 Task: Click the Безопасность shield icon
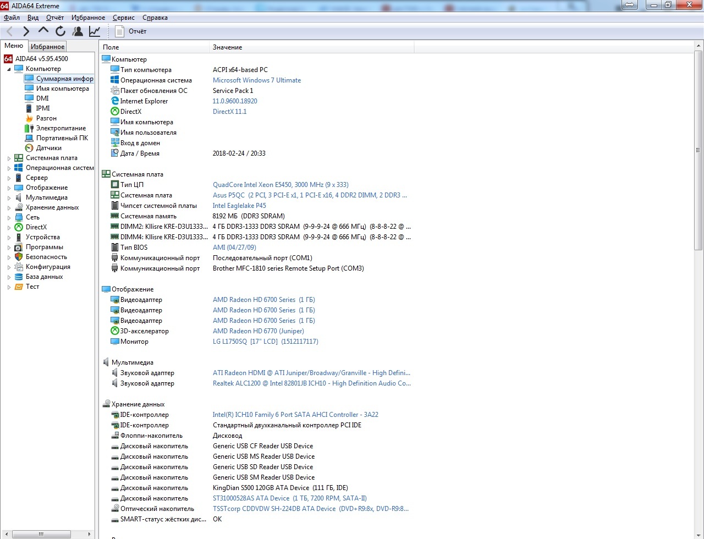tap(19, 257)
